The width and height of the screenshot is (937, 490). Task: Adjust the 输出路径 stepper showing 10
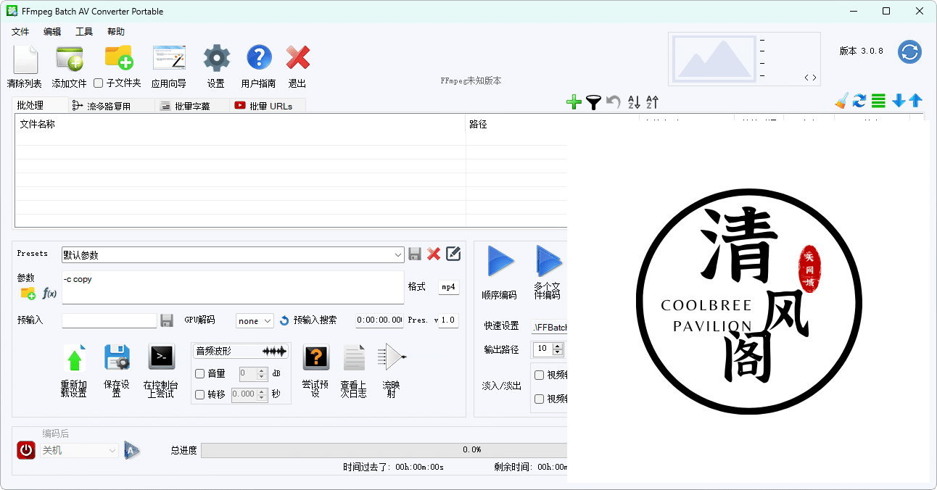557,349
